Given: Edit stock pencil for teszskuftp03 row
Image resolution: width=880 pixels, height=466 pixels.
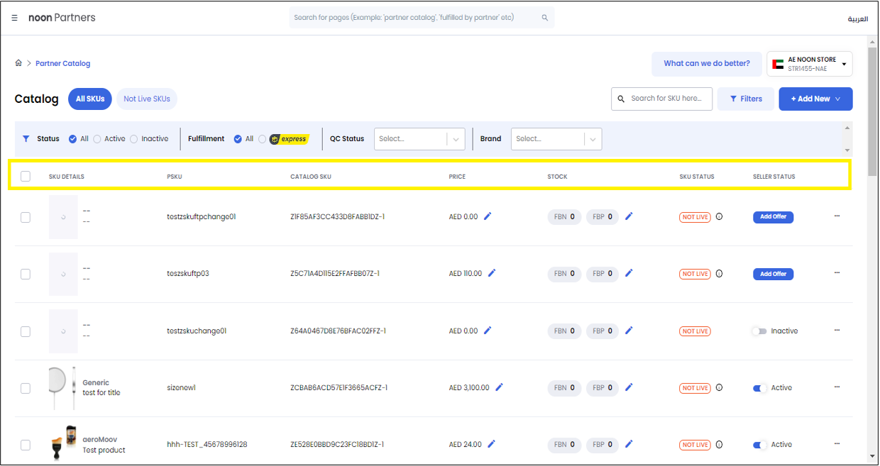Looking at the screenshot, I should [629, 273].
